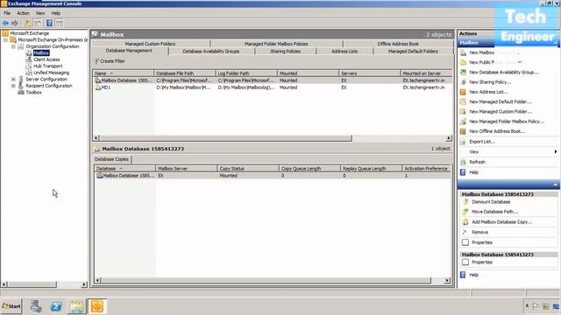561x315 pixels.
Task: Switch to Offline Address Book tab
Action: coord(398,44)
